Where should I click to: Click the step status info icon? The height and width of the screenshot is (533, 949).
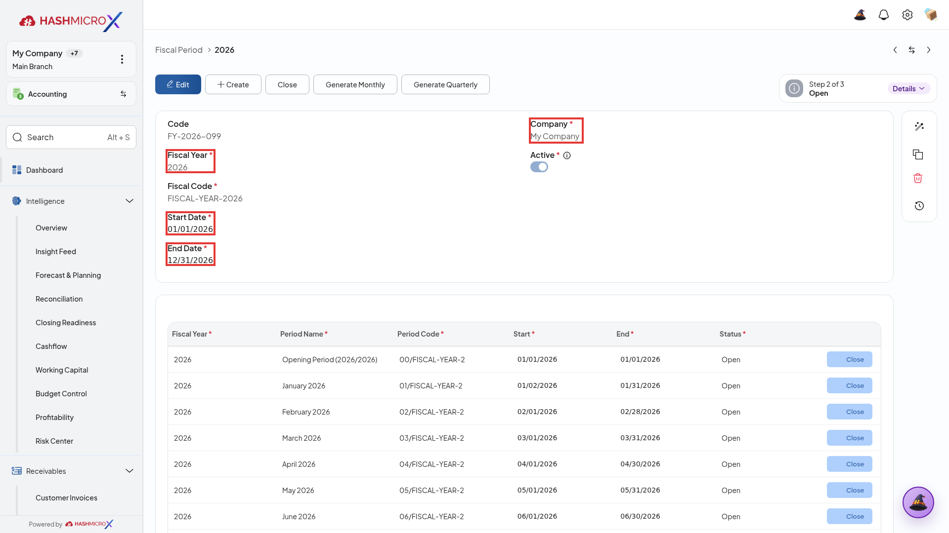click(794, 88)
